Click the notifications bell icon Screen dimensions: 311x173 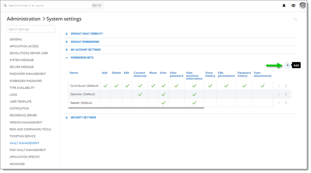click(x=284, y=5)
